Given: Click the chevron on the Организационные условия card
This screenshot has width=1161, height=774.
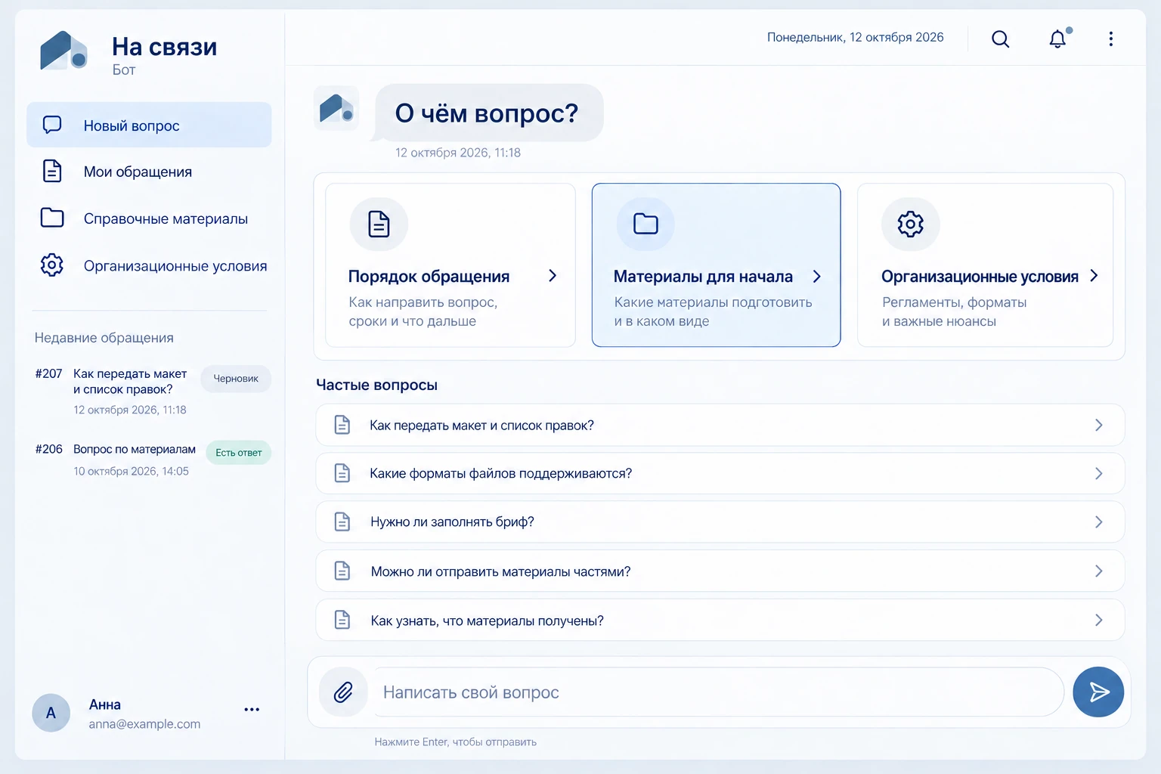Looking at the screenshot, I should (x=1094, y=276).
